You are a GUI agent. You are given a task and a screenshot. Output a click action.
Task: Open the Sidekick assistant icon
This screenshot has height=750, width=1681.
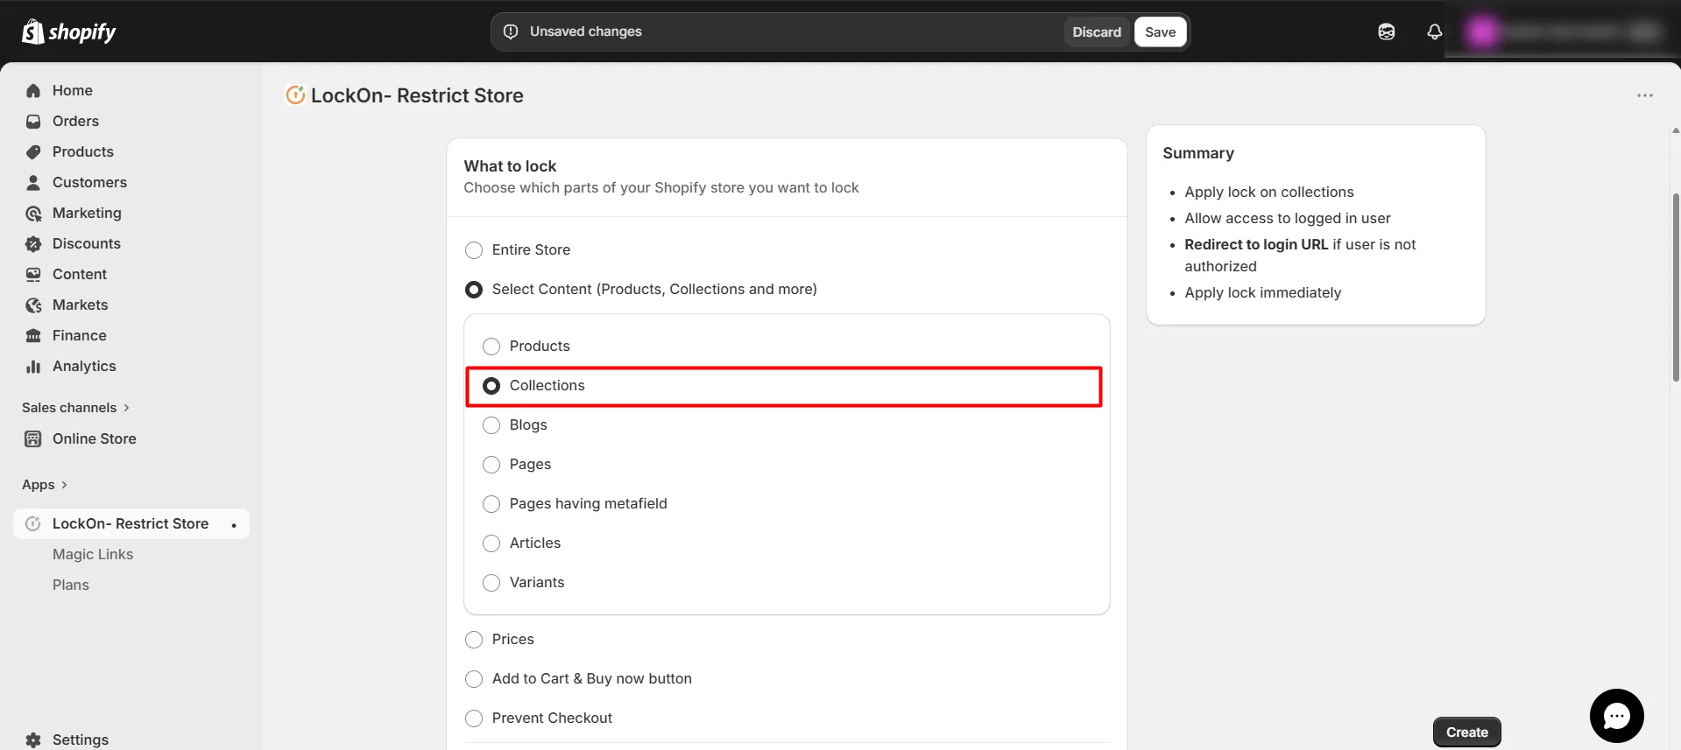(1386, 32)
